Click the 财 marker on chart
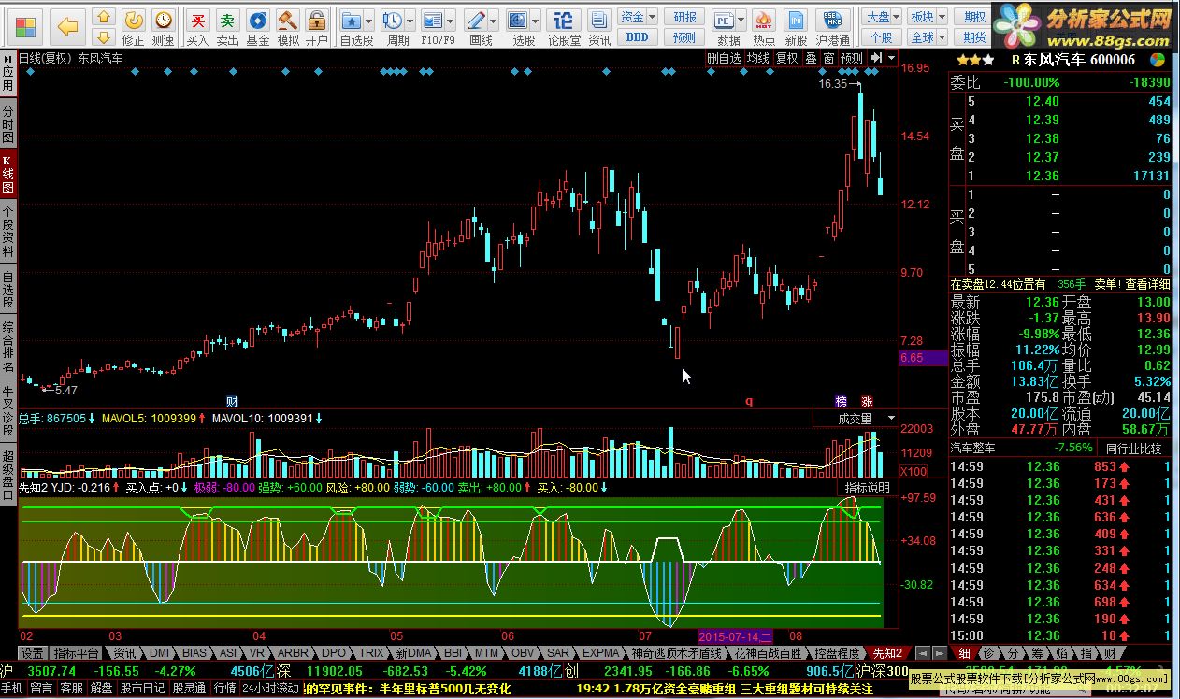The image size is (1180, 699). click(x=233, y=401)
